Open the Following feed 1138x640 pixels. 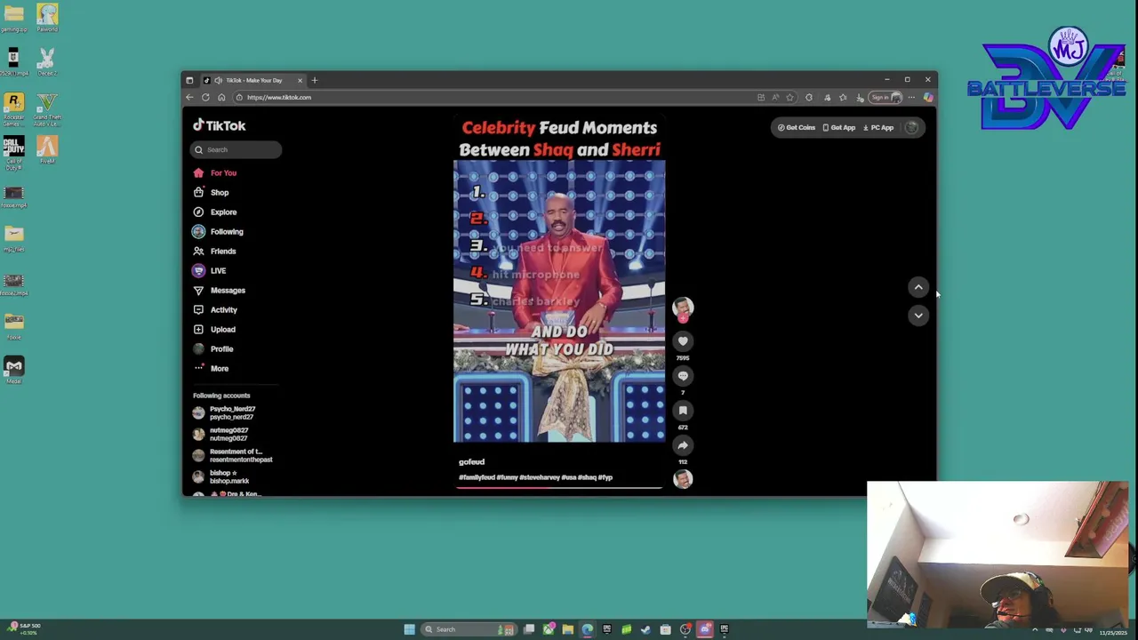[219, 232]
